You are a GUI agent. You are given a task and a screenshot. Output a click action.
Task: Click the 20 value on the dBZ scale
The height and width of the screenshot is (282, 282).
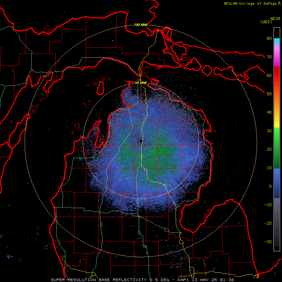(269, 149)
